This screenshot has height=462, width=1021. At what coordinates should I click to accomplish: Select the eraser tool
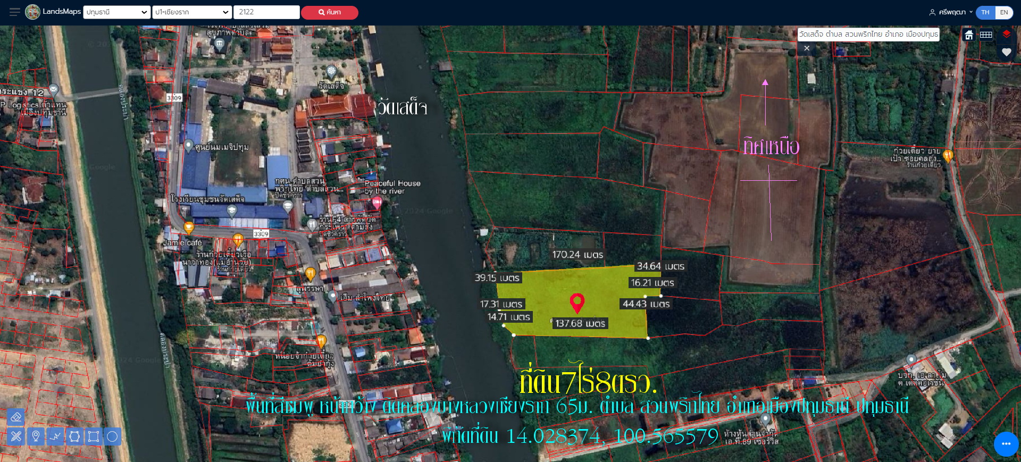click(x=16, y=417)
